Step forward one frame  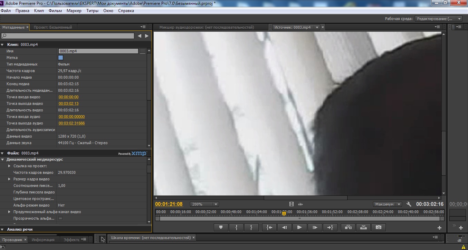point(315,227)
